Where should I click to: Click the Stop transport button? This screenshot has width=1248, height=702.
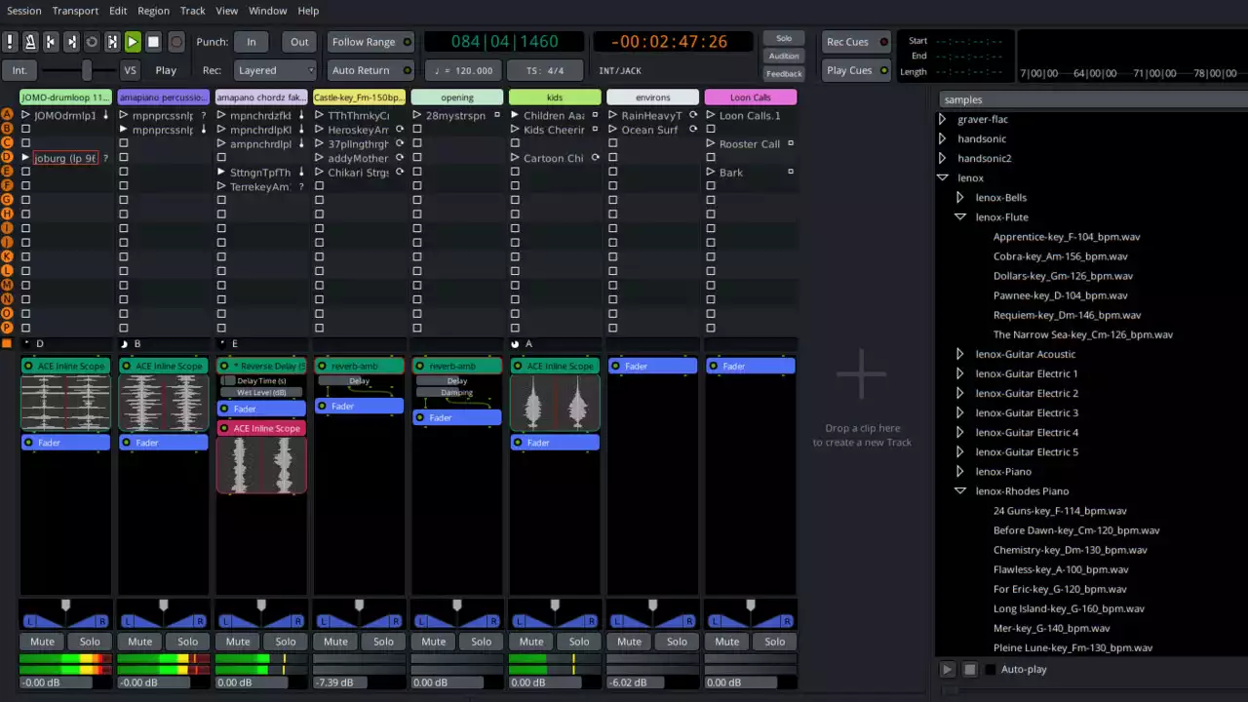153,42
